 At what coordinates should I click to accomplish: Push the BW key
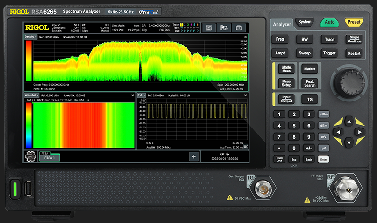point(305,39)
